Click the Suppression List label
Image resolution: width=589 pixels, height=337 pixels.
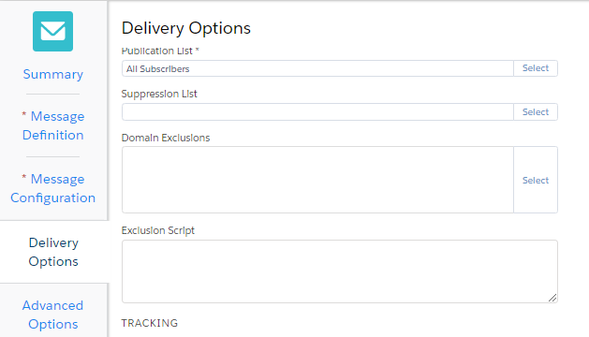pyautogui.click(x=159, y=94)
